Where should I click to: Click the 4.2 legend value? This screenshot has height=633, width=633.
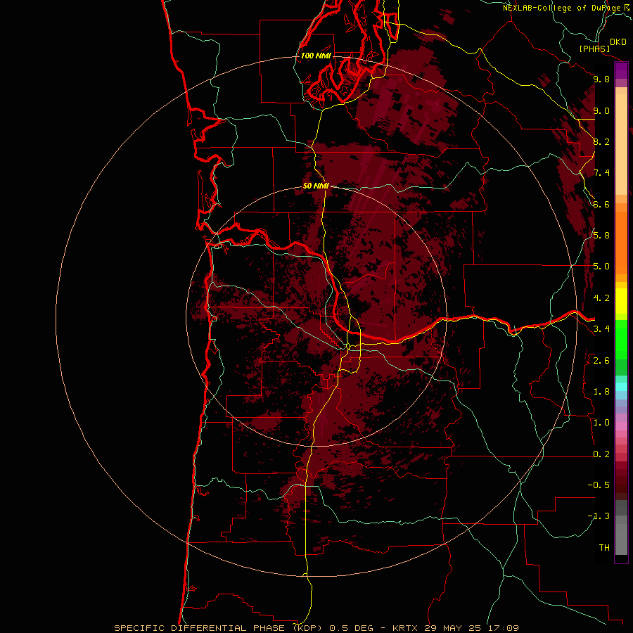click(x=601, y=298)
